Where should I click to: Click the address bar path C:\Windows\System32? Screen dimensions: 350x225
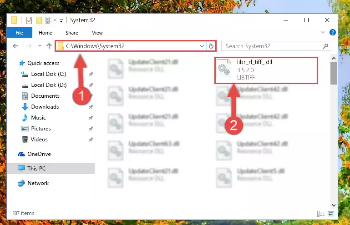coord(95,46)
